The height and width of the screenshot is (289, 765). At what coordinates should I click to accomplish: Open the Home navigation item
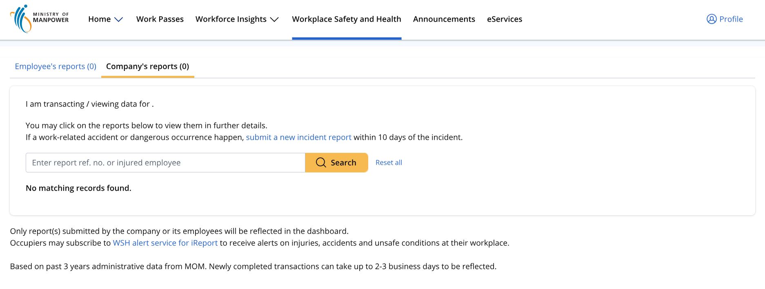(x=100, y=19)
